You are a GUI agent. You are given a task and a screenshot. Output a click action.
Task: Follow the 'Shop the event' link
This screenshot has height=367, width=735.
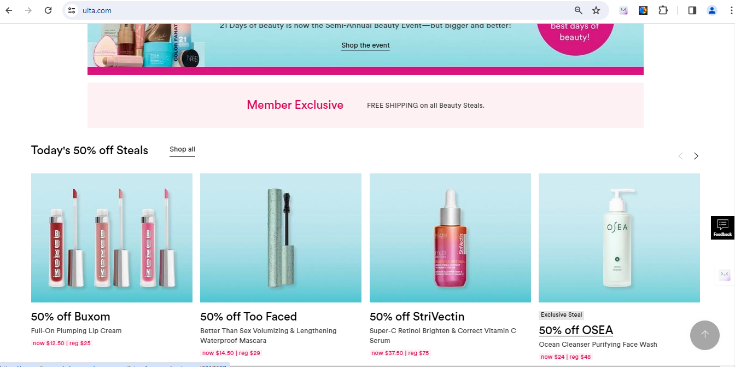pyautogui.click(x=365, y=45)
